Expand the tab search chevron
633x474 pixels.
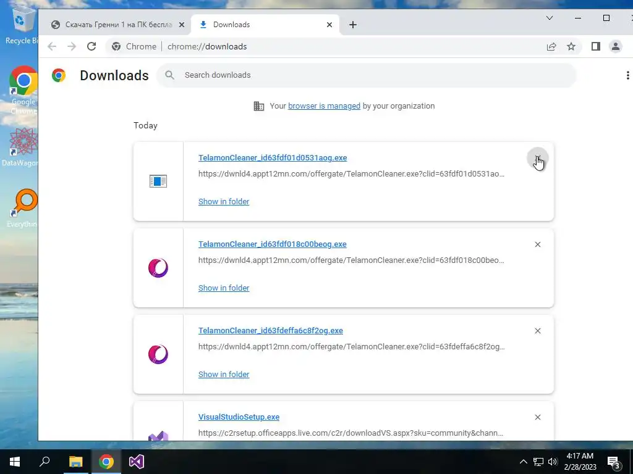[x=550, y=18]
